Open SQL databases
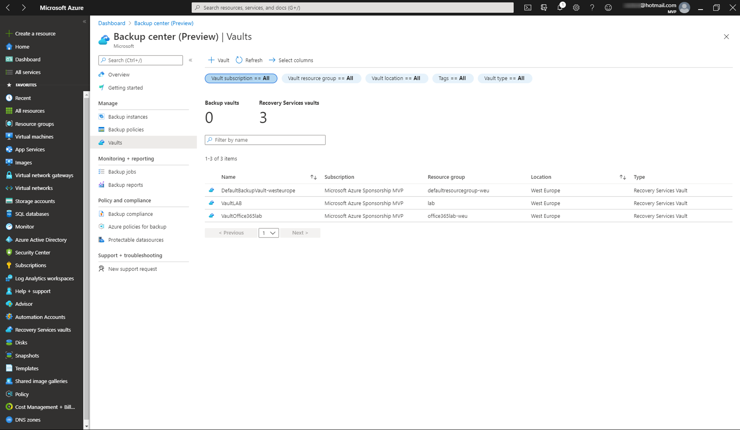740x430 pixels. point(32,214)
